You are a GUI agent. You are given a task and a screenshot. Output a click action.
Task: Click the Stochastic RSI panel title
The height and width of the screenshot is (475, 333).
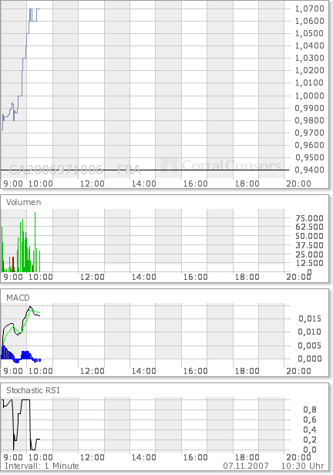33,390
